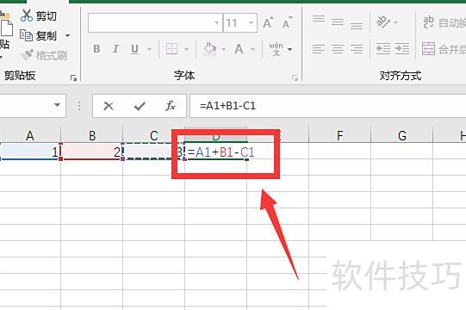The height and width of the screenshot is (310, 466).
Task: Select Bottom Align icon
Action: coord(357,25)
